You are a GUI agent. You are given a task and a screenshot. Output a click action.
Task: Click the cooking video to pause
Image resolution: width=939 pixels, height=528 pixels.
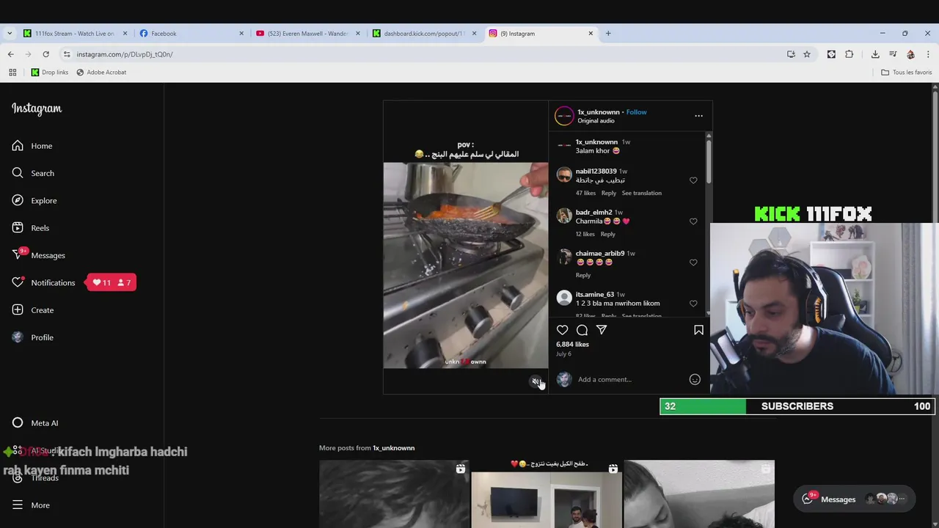tap(465, 265)
